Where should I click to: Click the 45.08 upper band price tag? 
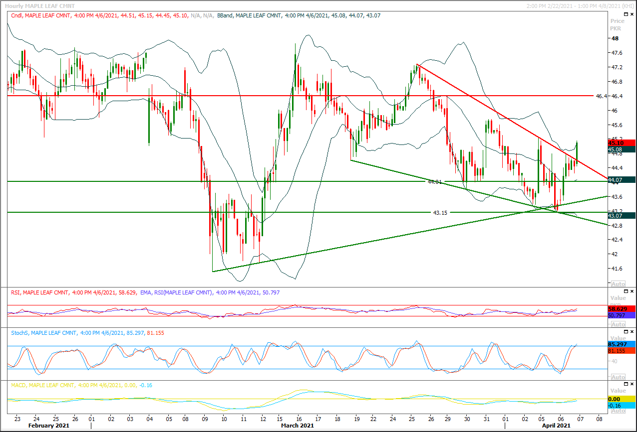tap(622, 149)
